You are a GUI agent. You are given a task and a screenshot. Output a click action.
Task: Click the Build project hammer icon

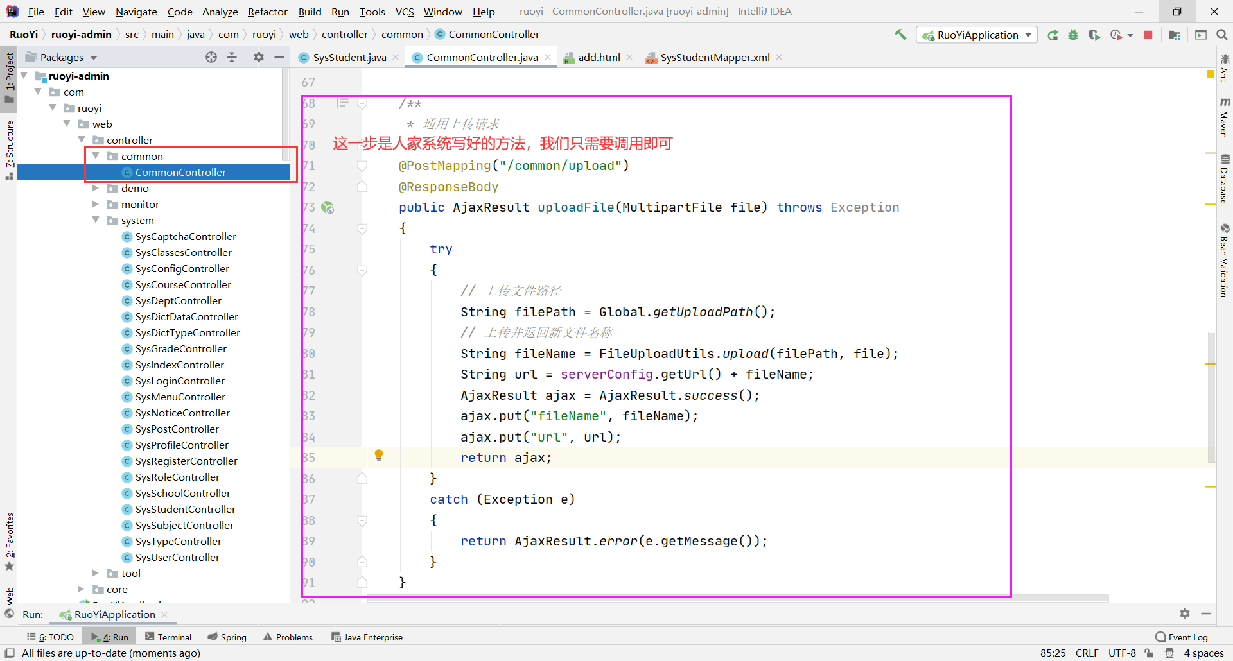tap(901, 35)
